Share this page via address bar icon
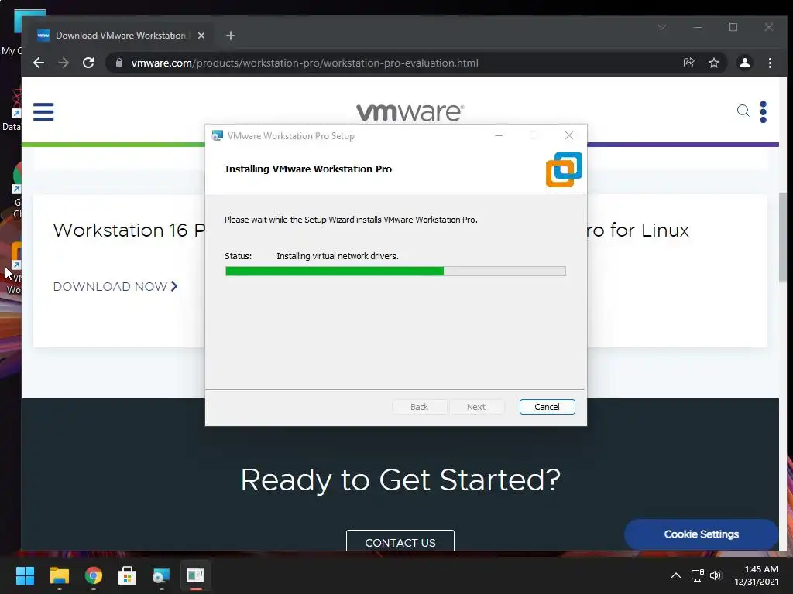Viewport: 793px width, 594px height. click(x=688, y=63)
